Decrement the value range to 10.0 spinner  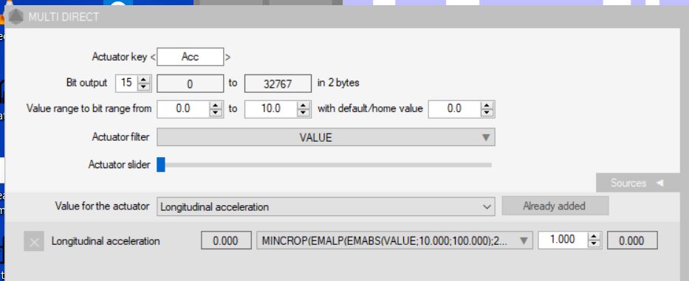[x=304, y=113]
